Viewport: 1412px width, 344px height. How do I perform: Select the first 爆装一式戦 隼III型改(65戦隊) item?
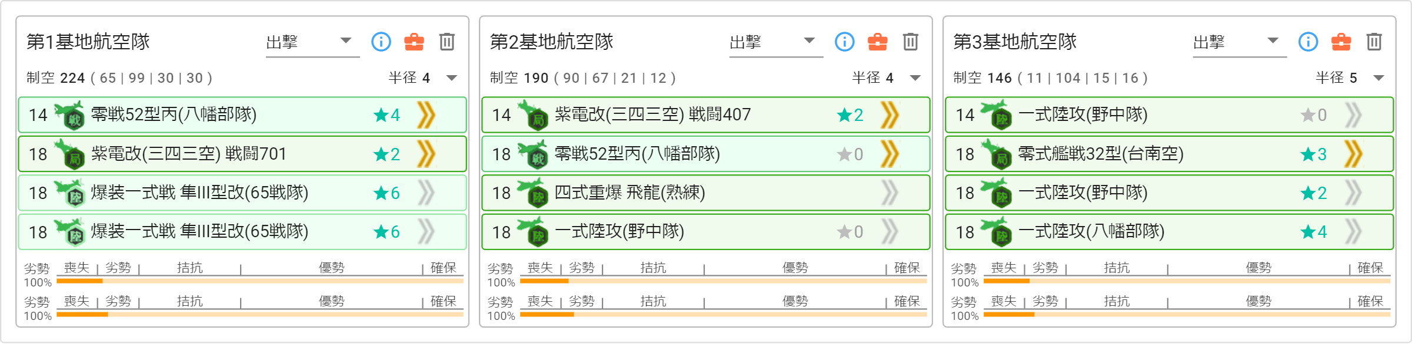242,193
